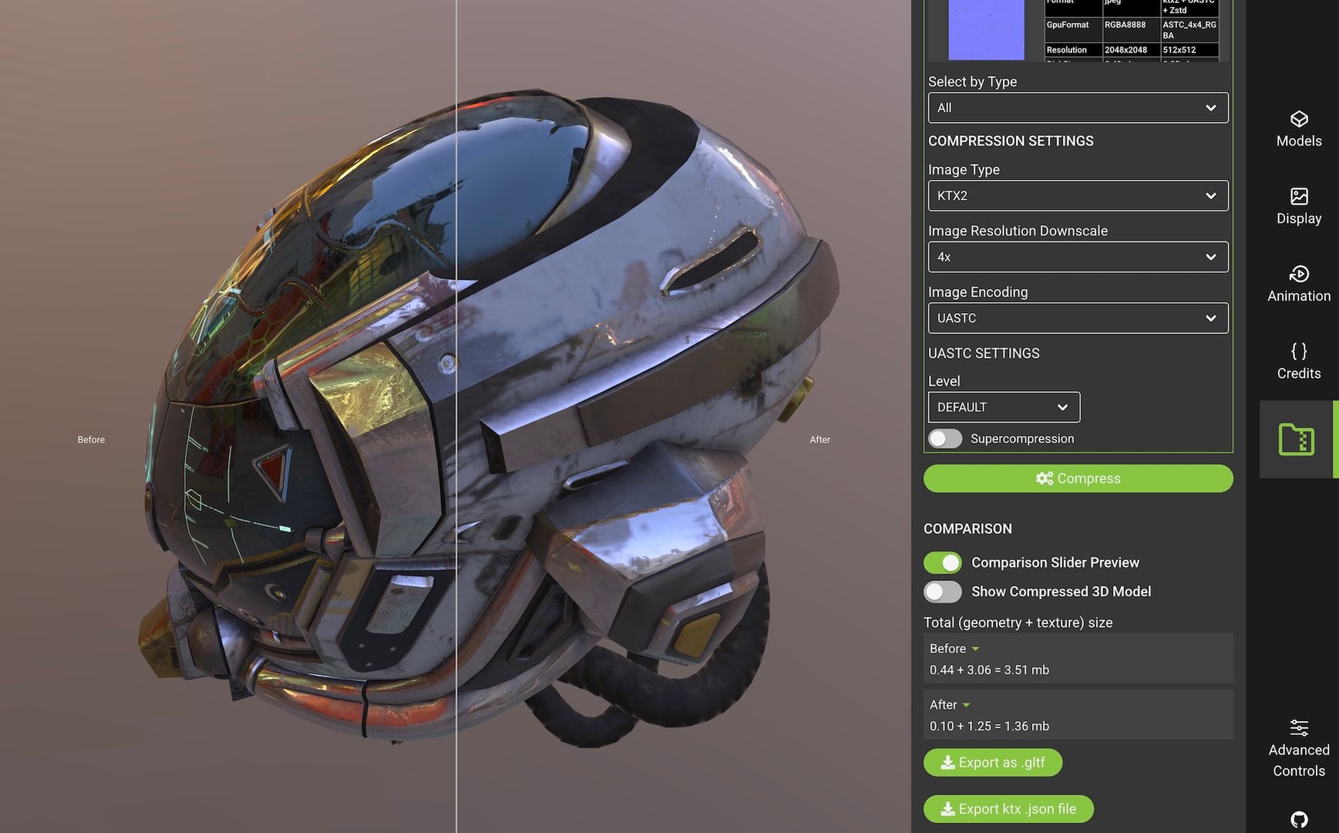Select the compression folder icon
The height and width of the screenshot is (833, 1339).
[1297, 440]
